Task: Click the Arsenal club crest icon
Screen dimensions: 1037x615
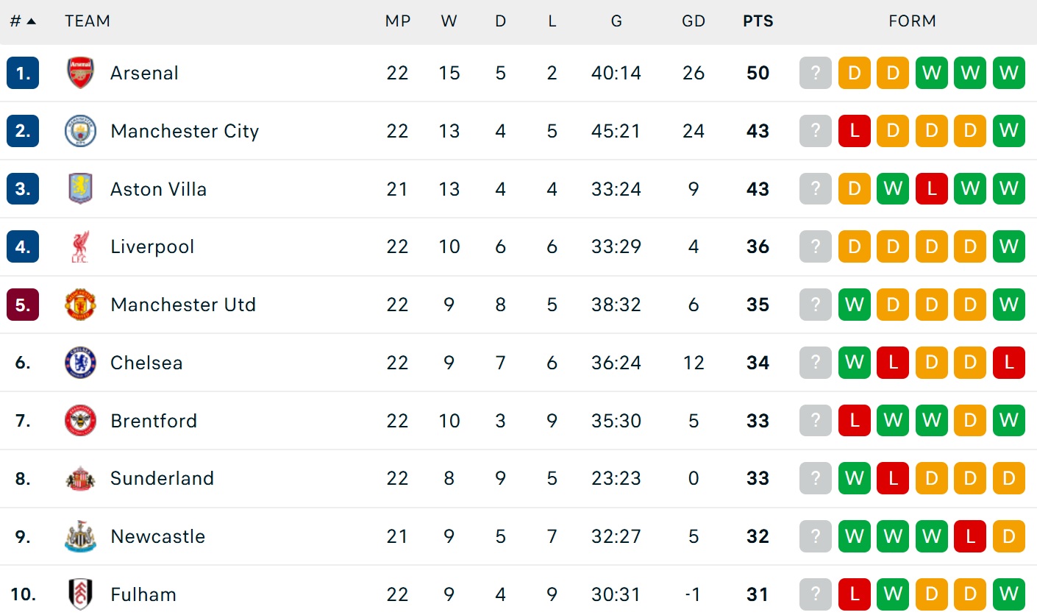Action: coord(80,73)
